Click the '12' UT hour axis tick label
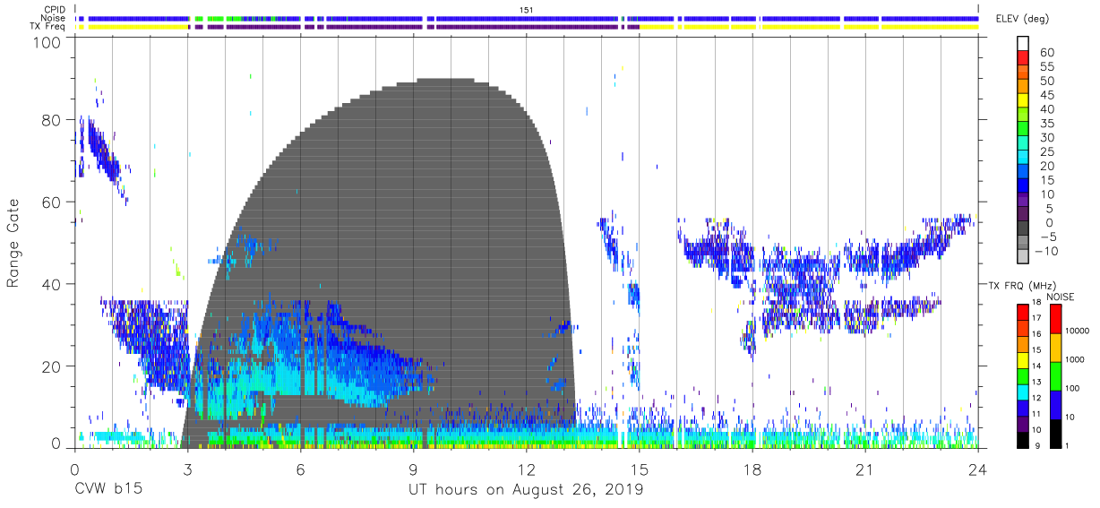Viewport: 1100px width, 508px height. point(526,469)
